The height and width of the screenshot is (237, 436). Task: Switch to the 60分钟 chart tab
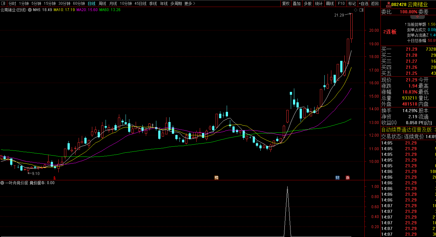79,3
